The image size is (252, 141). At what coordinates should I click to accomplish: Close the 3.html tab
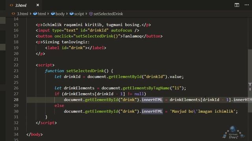point(38,5)
